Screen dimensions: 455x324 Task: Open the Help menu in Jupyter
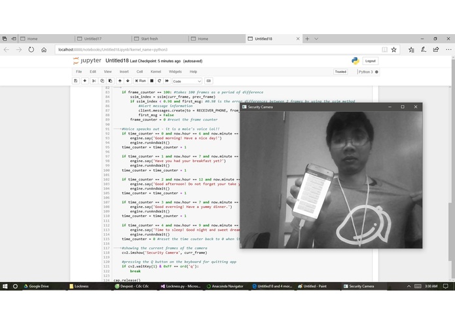click(x=193, y=71)
